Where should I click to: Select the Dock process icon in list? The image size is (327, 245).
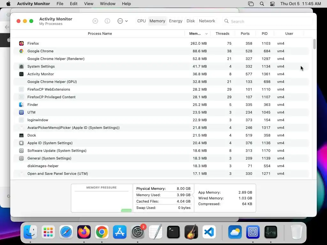pyautogui.click(x=21, y=135)
